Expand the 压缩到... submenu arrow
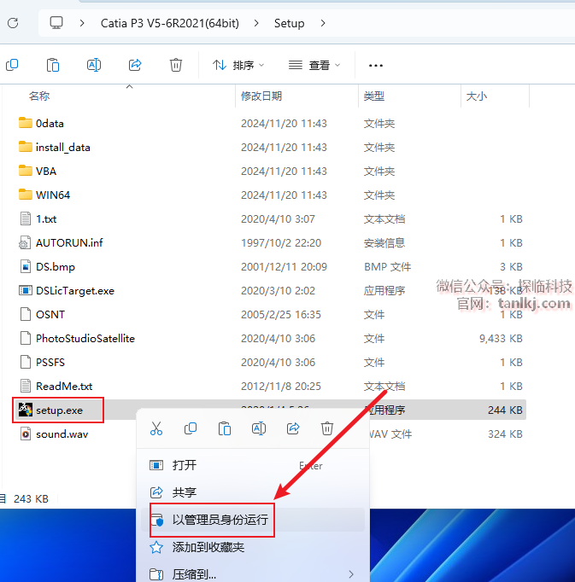The width and height of the screenshot is (575, 582). click(x=351, y=574)
